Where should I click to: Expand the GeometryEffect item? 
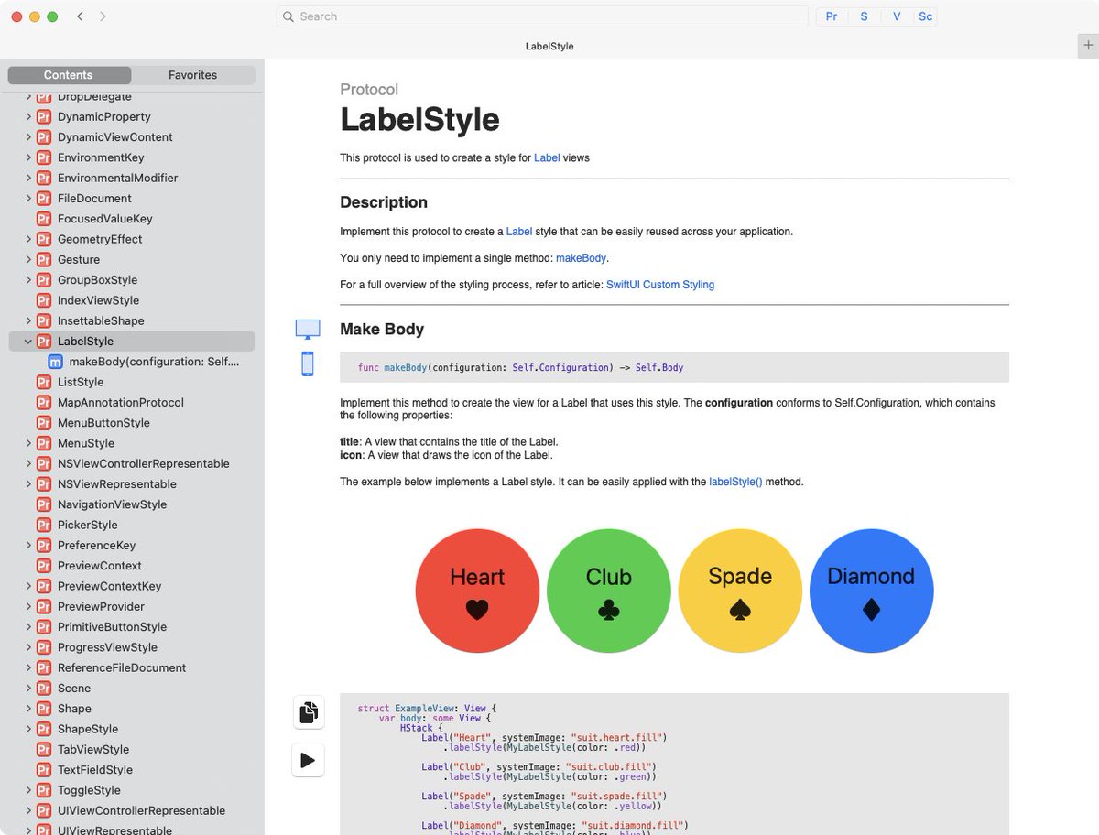point(28,239)
